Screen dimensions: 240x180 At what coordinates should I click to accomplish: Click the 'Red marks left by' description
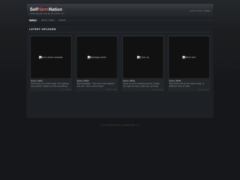[x=186, y=85]
